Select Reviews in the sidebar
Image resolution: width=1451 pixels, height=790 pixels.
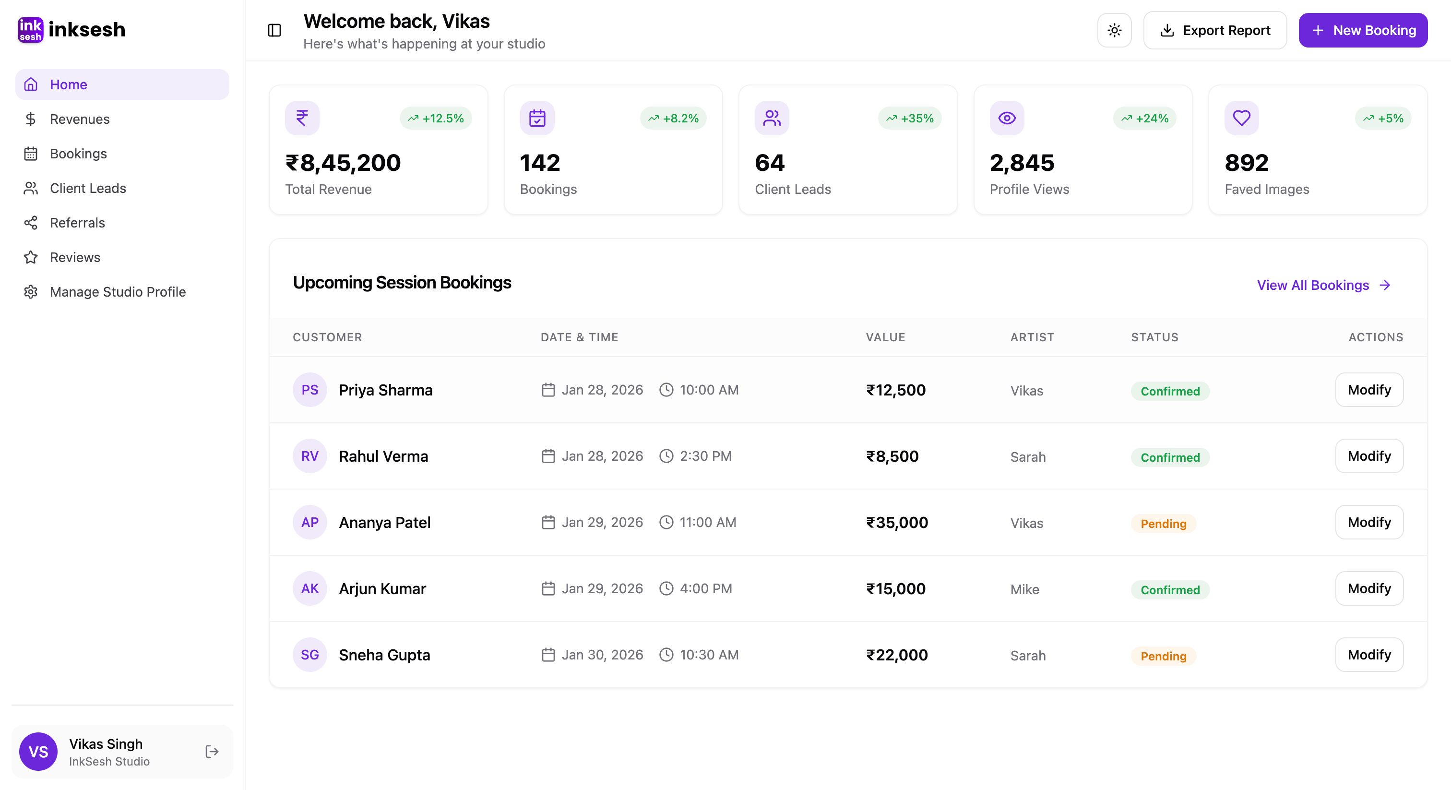(x=75, y=258)
